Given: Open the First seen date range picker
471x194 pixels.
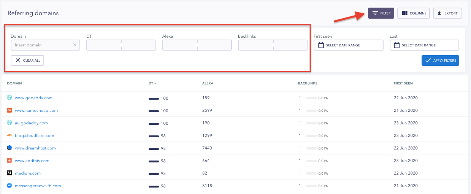Looking at the screenshot, I should click(348, 45).
